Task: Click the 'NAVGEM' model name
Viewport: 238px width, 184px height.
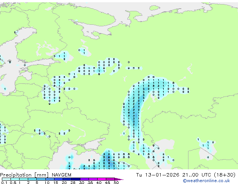Action: coord(62,175)
